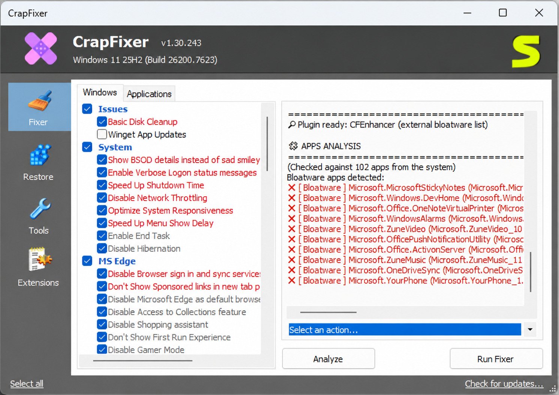Viewport: 559px width, 395px height.
Task: Click the gear icon beside APPS ANALYSIS
Action: pos(293,146)
